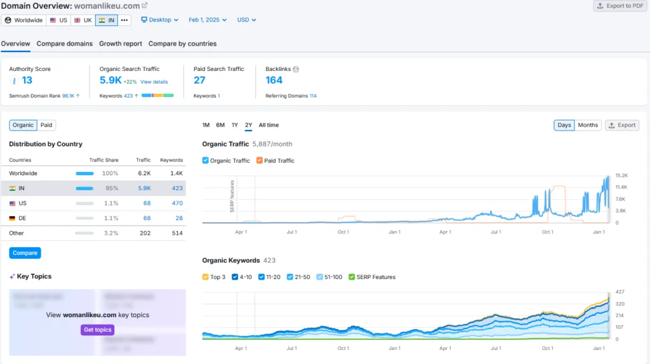Toggle Paid Traffic checkbox
The width and height of the screenshot is (650, 364).
point(260,160)
